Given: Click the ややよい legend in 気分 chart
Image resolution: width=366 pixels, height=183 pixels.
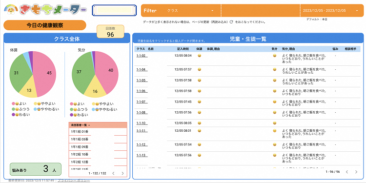Looking at the screenshot, I should [x=102, y=104].
